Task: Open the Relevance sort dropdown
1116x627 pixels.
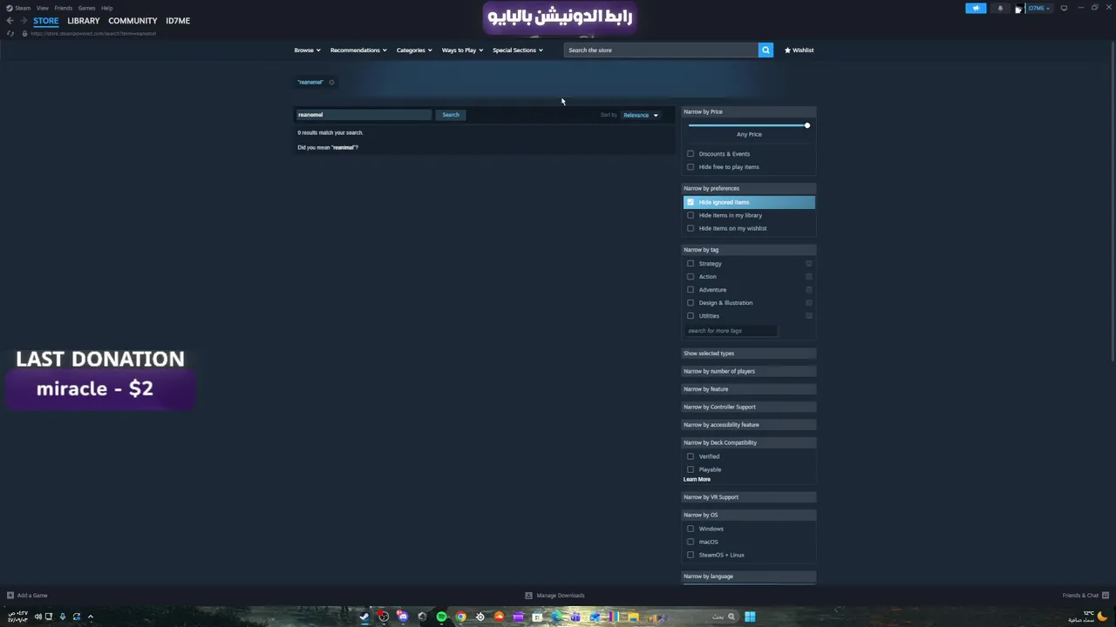Action: point(641,115)
